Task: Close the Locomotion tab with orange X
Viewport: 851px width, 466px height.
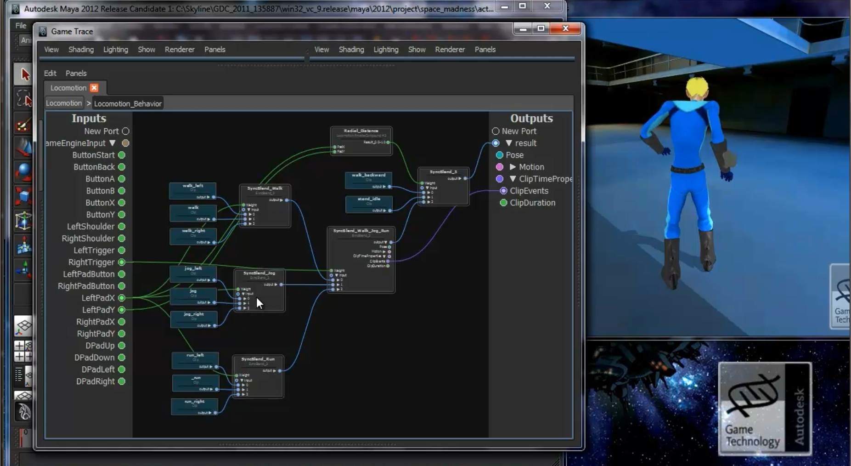Action: (94, 88)
